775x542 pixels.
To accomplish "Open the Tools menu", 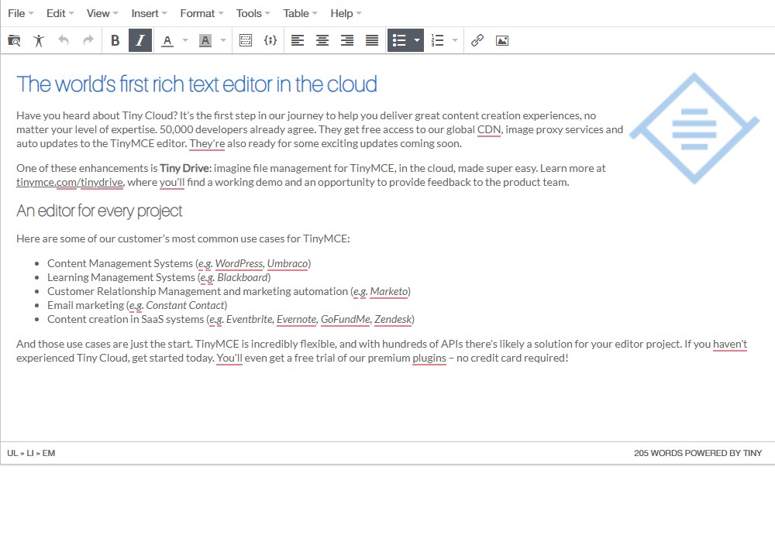I will [253, 13].
